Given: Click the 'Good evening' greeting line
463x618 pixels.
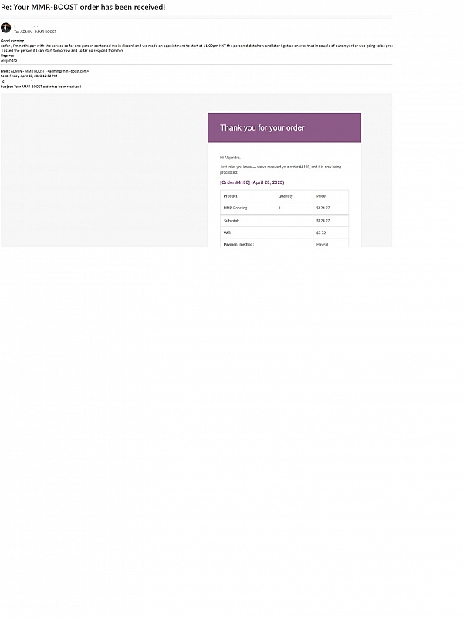Looking at the screenshot, I should click(12, 41).
